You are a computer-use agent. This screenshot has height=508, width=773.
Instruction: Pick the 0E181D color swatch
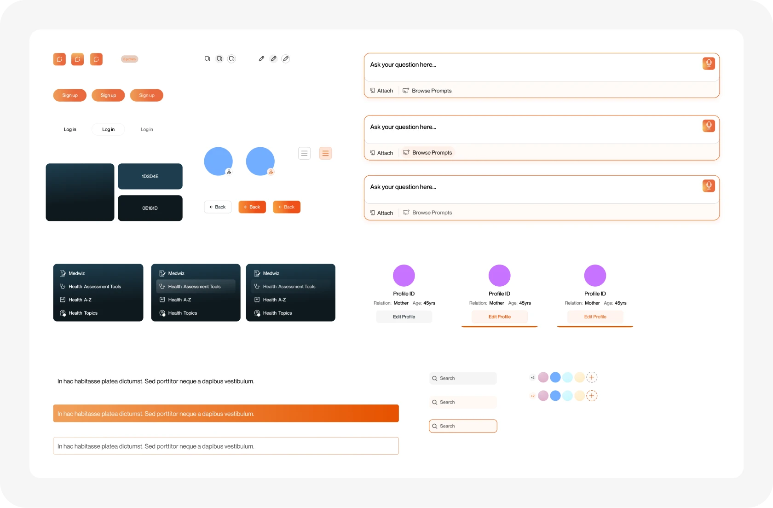pyautogui.click(x=150, y=208)
